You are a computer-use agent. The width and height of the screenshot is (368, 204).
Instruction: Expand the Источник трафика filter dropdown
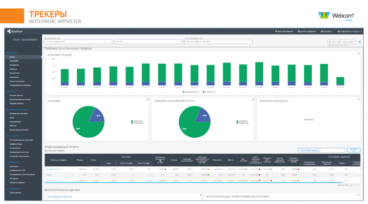point(78,42)
